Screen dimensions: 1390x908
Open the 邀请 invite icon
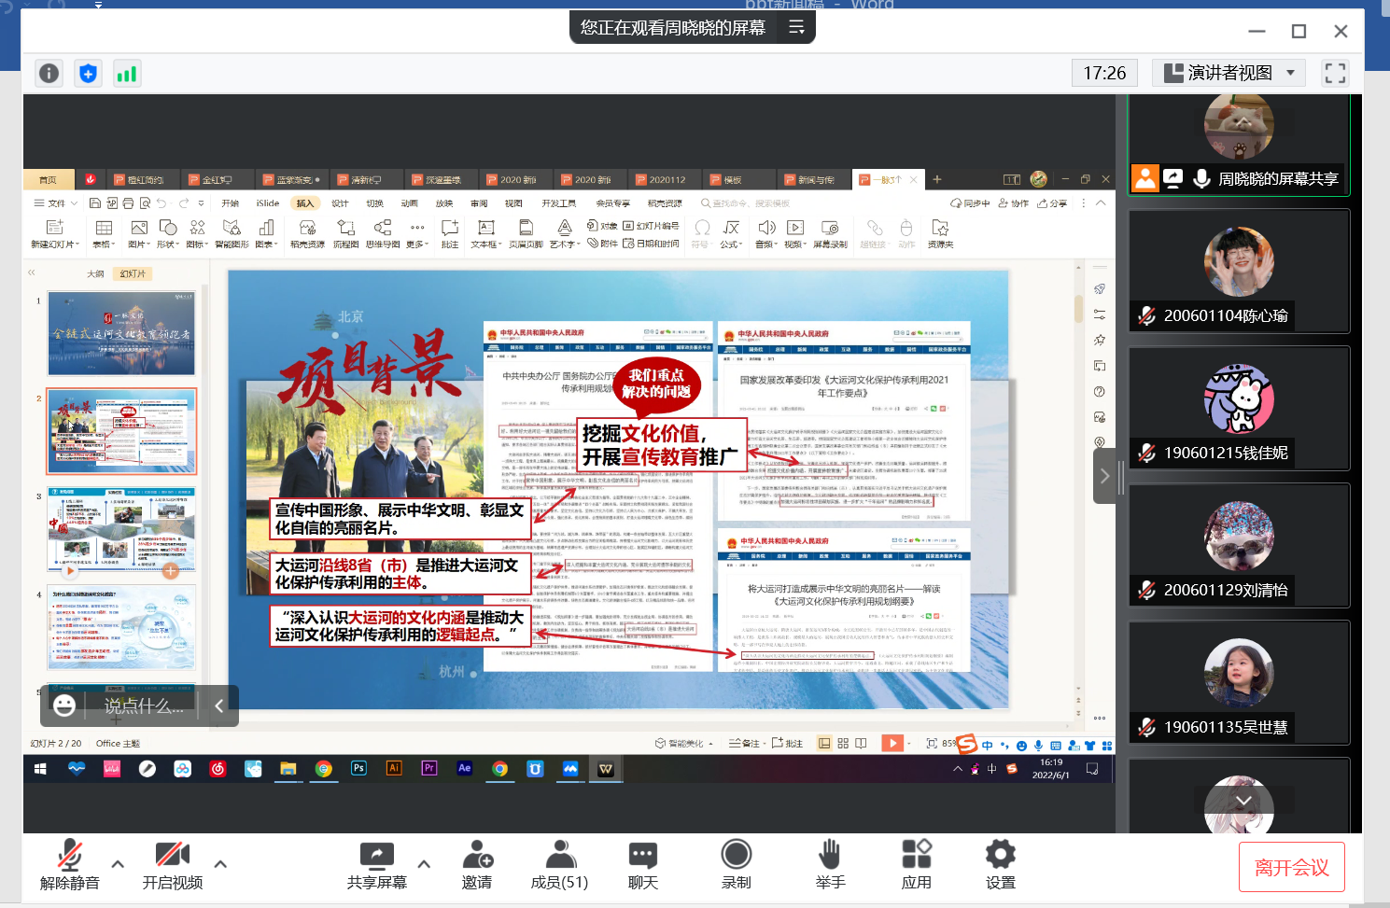click(x=477, y=864)
